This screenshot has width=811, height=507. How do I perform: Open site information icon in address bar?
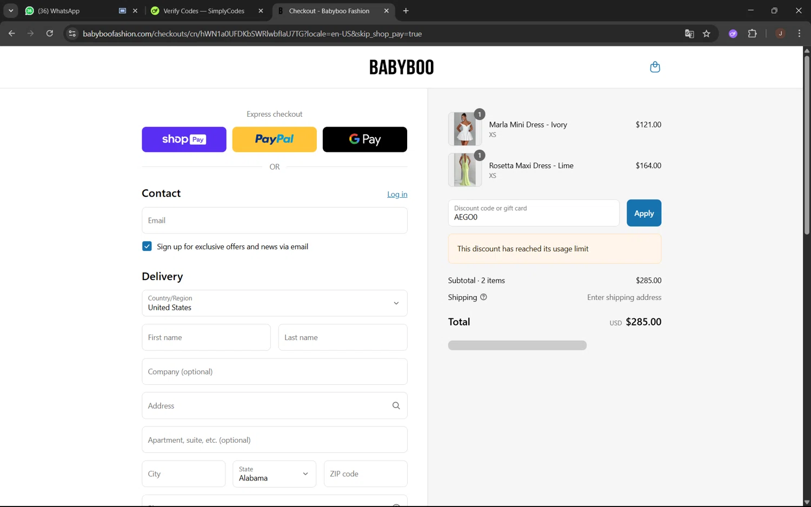(72, 34)
